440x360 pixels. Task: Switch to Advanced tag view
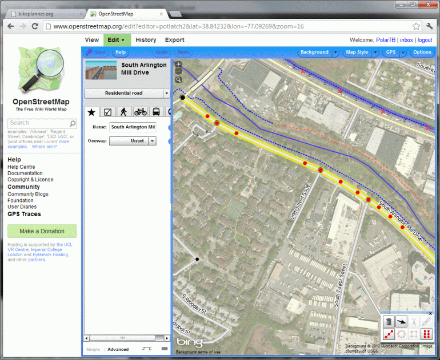pos(118,349)
